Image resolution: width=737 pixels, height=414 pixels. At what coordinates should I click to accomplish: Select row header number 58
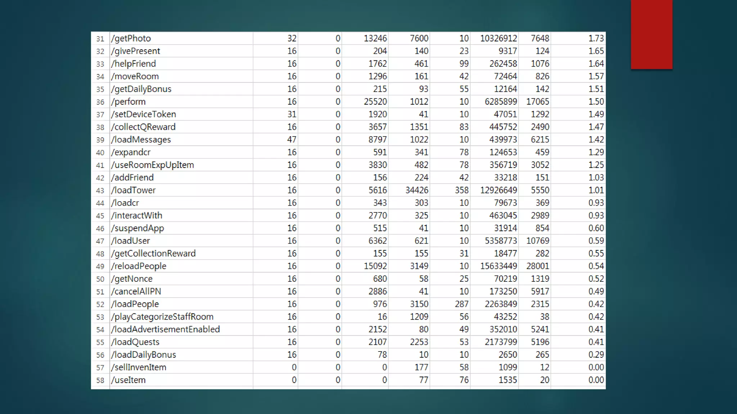pyautogui.click(x=100, y=380)
